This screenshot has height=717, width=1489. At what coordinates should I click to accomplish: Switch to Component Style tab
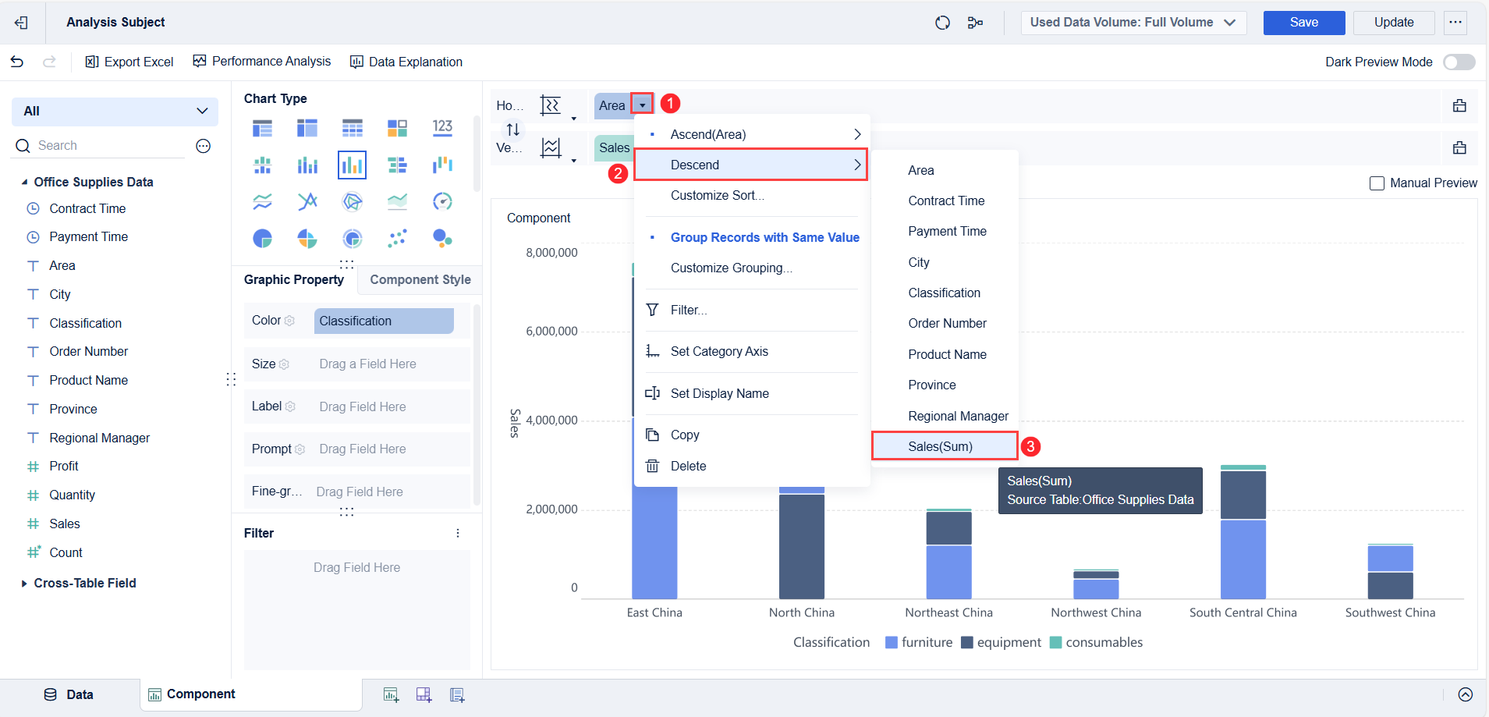pyautogui.click(x=420, y=279)
